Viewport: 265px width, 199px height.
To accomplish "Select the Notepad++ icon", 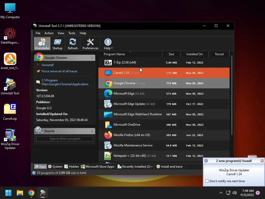I will click(108, 156).
